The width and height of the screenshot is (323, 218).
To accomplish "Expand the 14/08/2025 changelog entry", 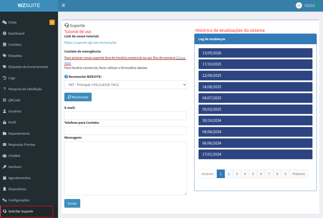I will tap(255, 87).
